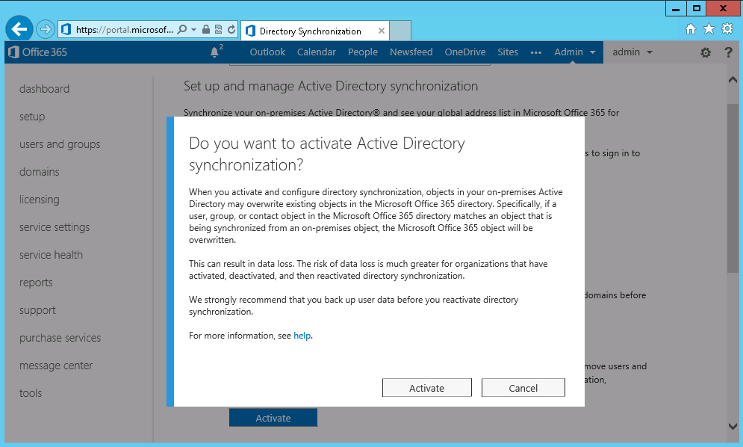Image resolution: width=743 pixels, height=447 pixels.
Task: Open service settings in the sidebar
Action: (55, 227)
